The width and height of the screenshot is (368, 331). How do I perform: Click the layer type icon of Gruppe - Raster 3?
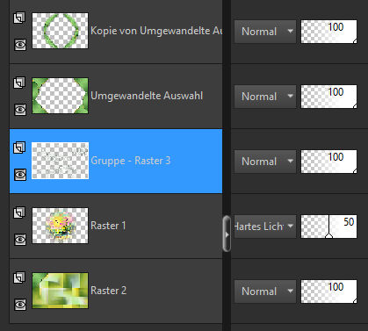[19, 148]
